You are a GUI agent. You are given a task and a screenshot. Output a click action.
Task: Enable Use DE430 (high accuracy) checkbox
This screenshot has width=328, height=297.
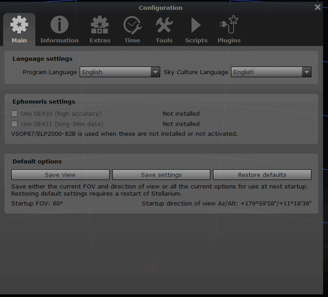pyautogui.click(x=14, y=113)
